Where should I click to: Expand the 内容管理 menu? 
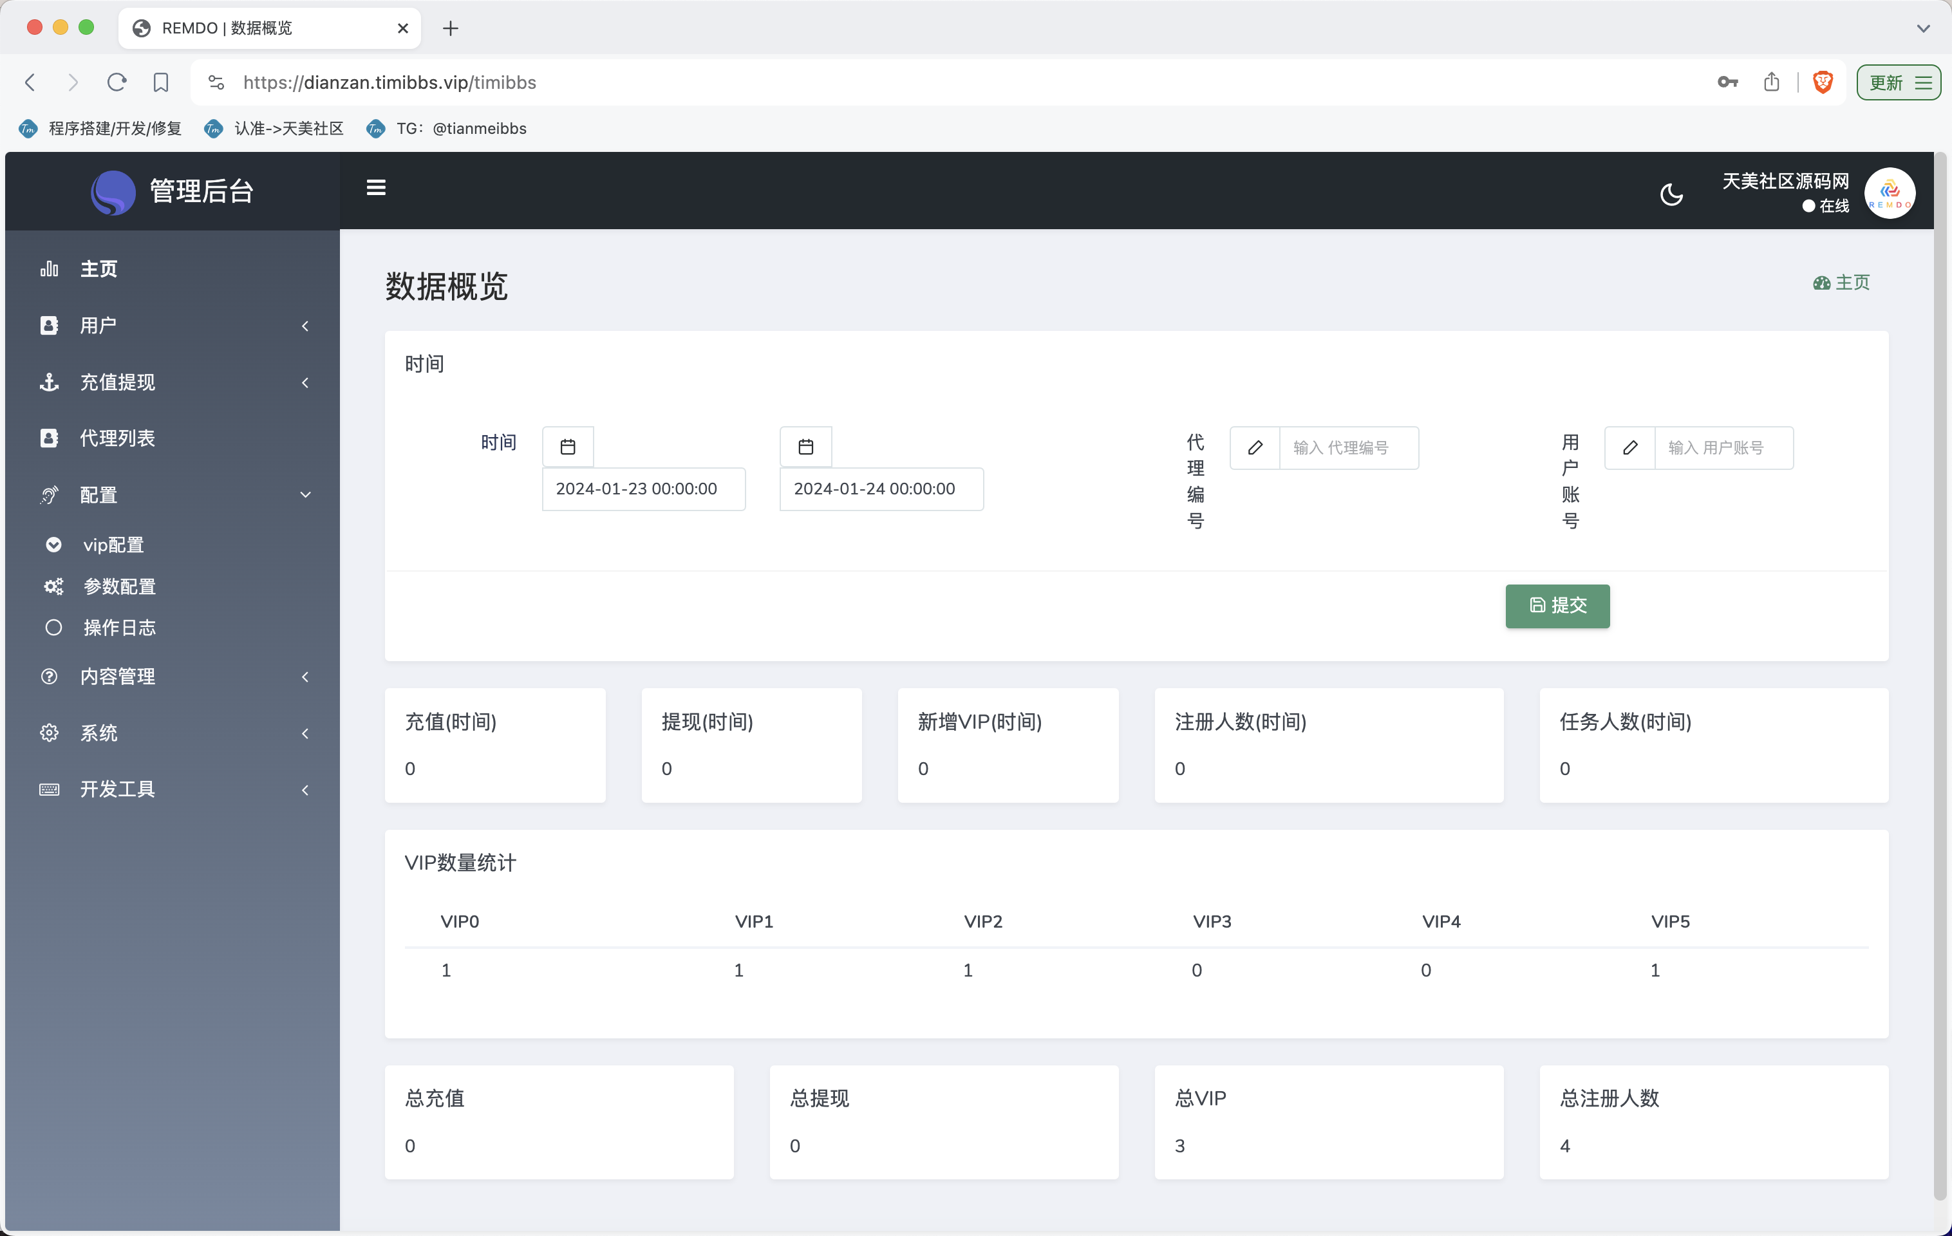pyautogui.click(x=172, y=677)
